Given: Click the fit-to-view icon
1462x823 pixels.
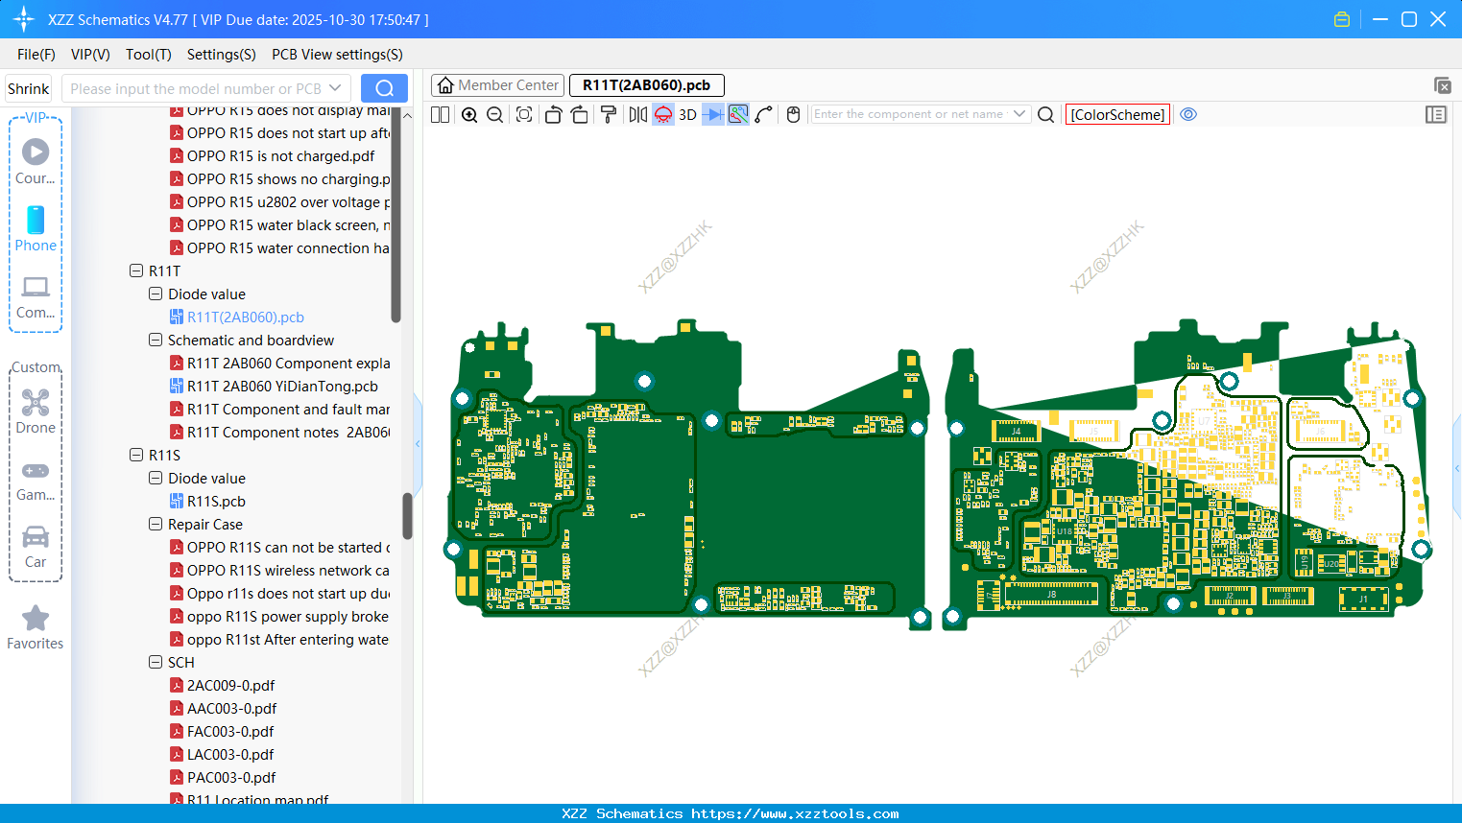Looking at the screenshot, I should click(524, 115).
